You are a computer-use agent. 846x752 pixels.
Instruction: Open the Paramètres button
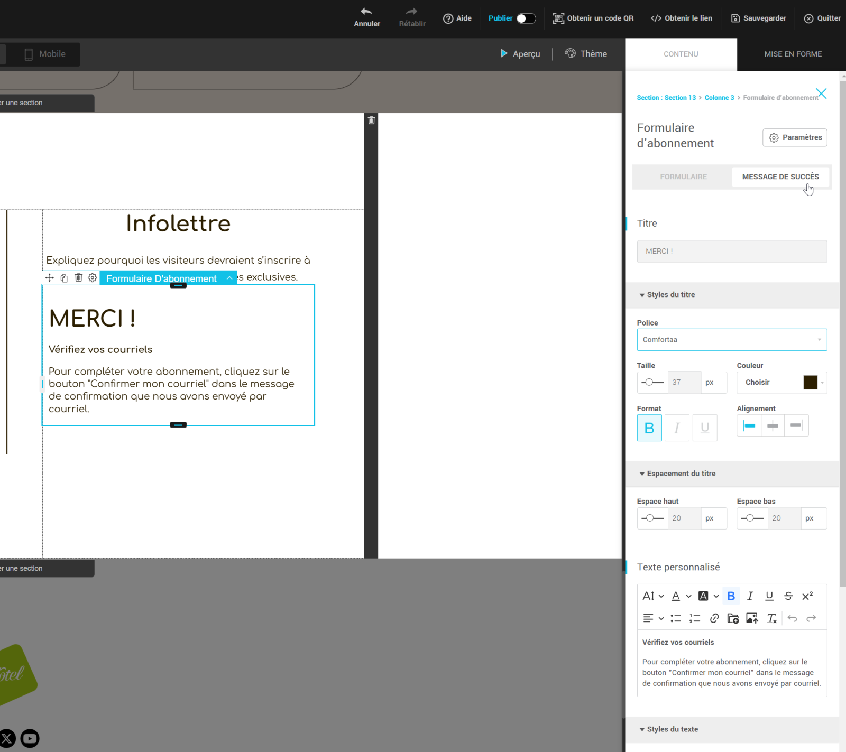point(795,137)
